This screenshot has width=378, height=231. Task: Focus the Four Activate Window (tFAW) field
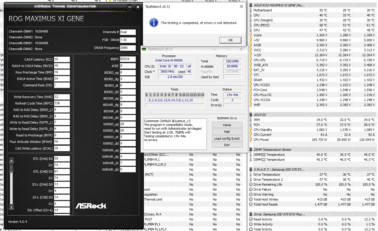[62, 142]
